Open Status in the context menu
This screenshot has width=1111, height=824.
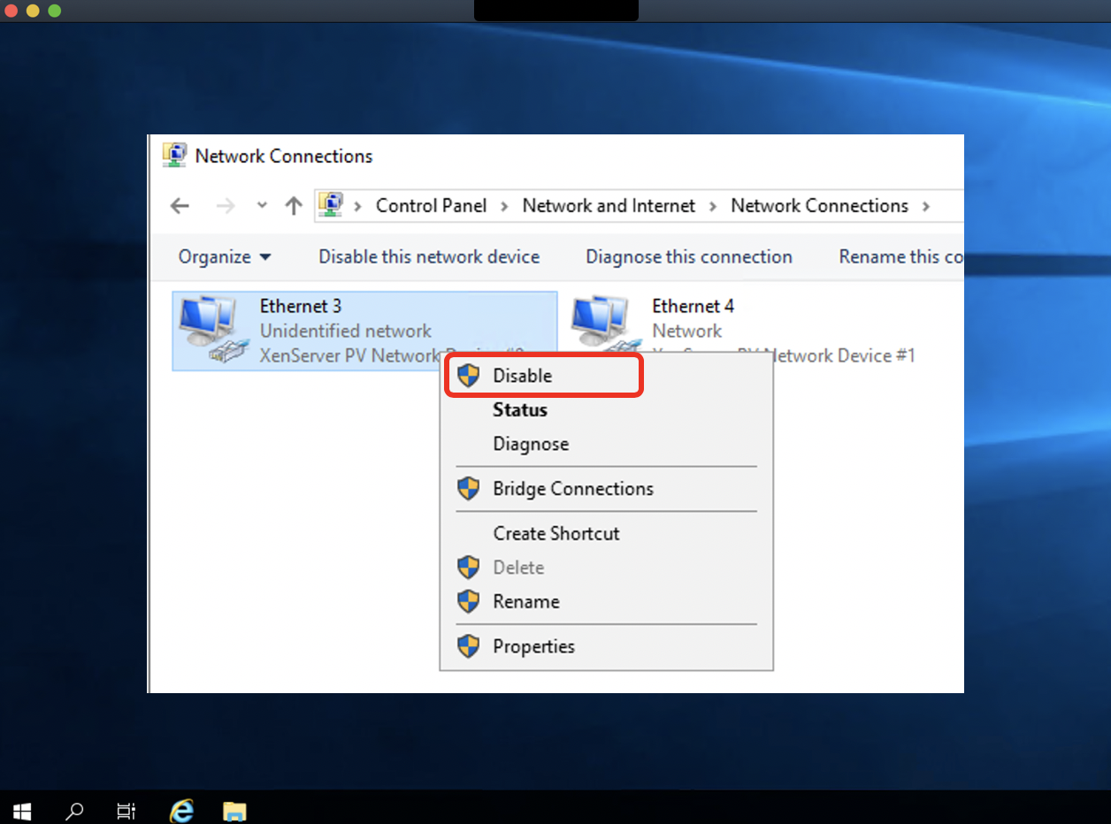click(520, 410)
